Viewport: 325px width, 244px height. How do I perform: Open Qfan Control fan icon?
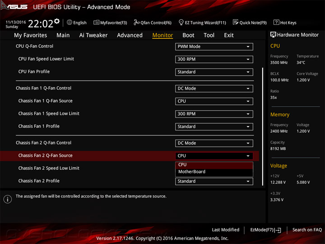pos(136,22)
